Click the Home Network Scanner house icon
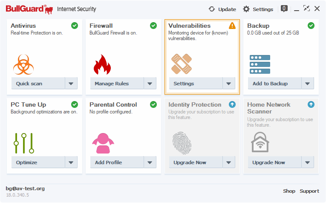This screenshot has width=326, height=203. click(260, 143)
